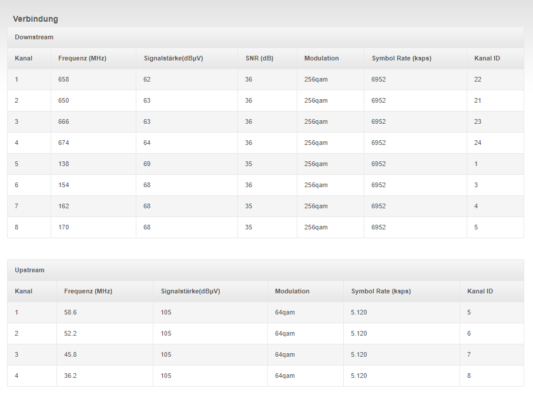Click Downstream Frequenz (MHz) column header
The height and width of the screenshot is (399, 533).
[82, 58]
